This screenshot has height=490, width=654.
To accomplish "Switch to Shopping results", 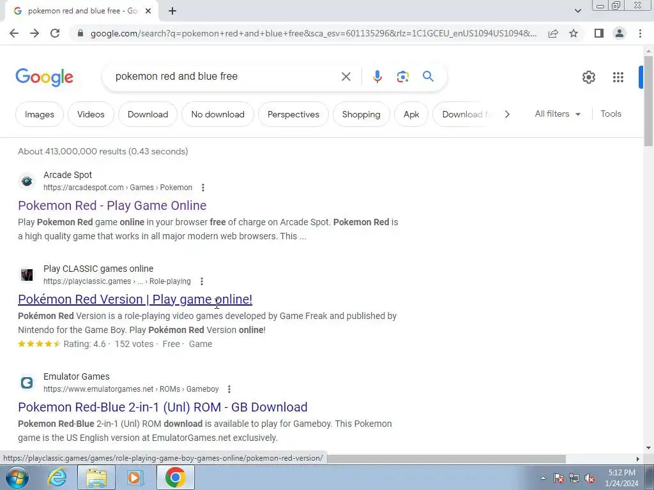I will coord(361,114).
